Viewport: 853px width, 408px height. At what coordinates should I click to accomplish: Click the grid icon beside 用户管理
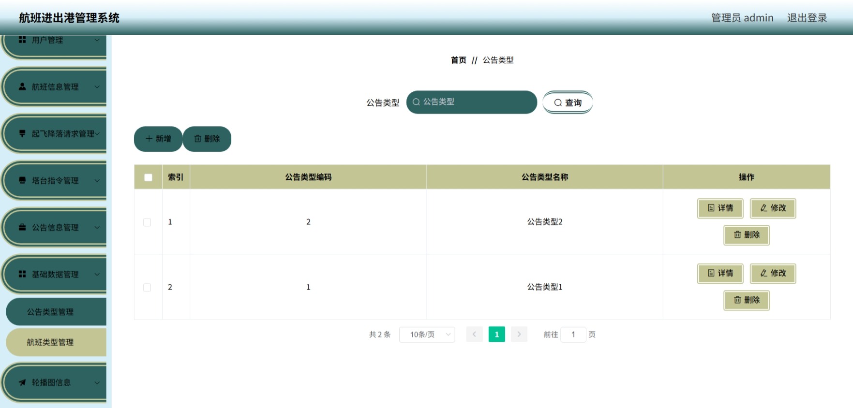(22, 40)
